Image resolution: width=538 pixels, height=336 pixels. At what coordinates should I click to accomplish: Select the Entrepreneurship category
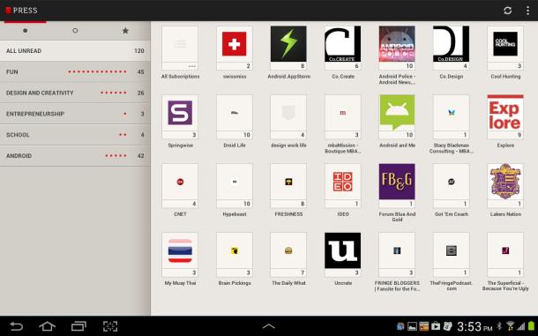[75, 114]
